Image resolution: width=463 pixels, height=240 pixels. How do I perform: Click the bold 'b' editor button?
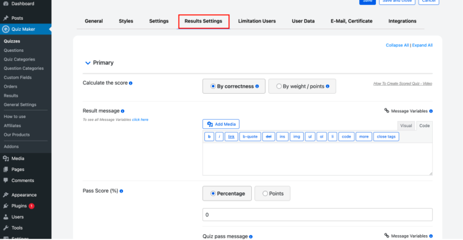tap(209, 136)
